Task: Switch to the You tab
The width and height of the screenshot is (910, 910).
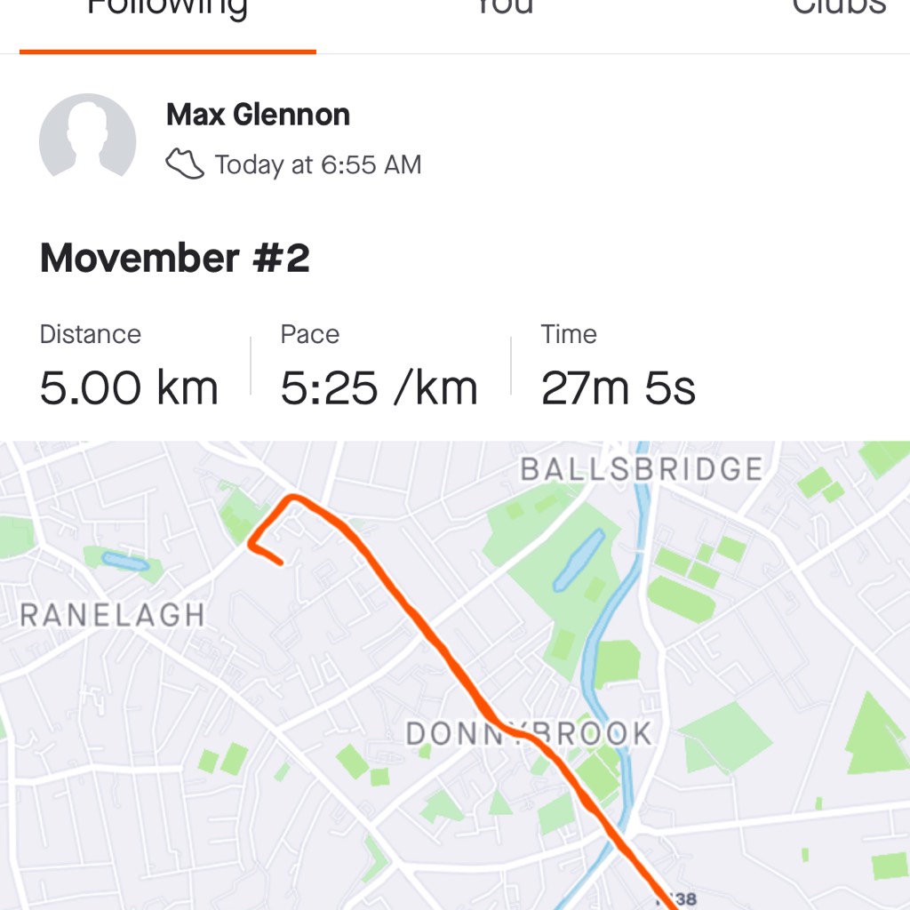Action: [505, 7]
